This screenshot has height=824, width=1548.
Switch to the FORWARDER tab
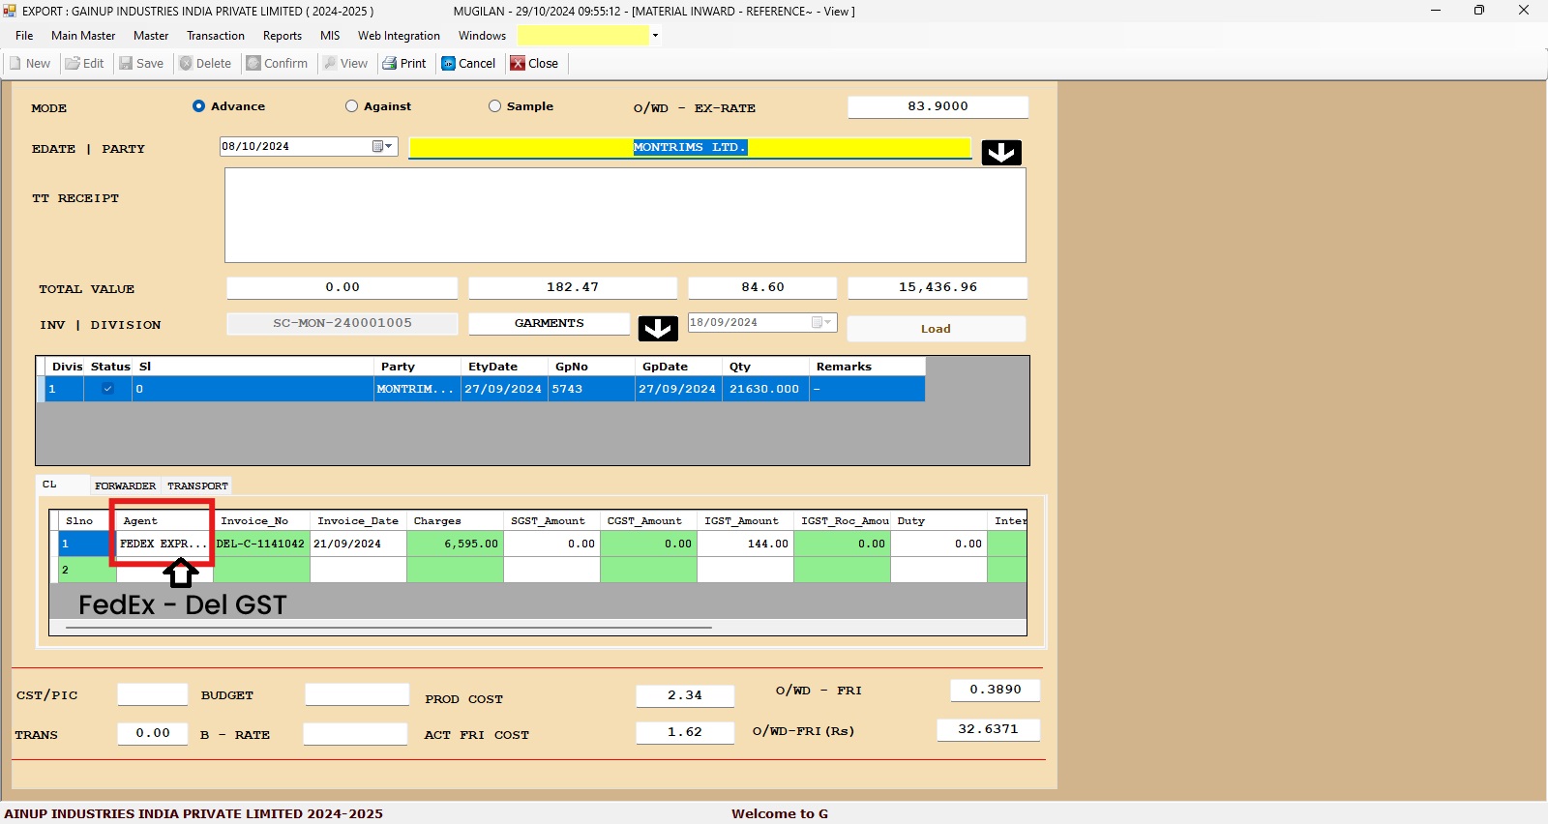pos(125,486)
